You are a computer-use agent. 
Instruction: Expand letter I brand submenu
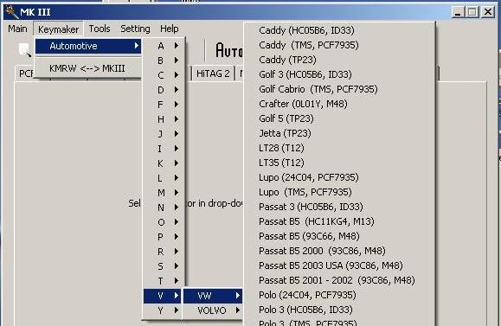(164, 149)
